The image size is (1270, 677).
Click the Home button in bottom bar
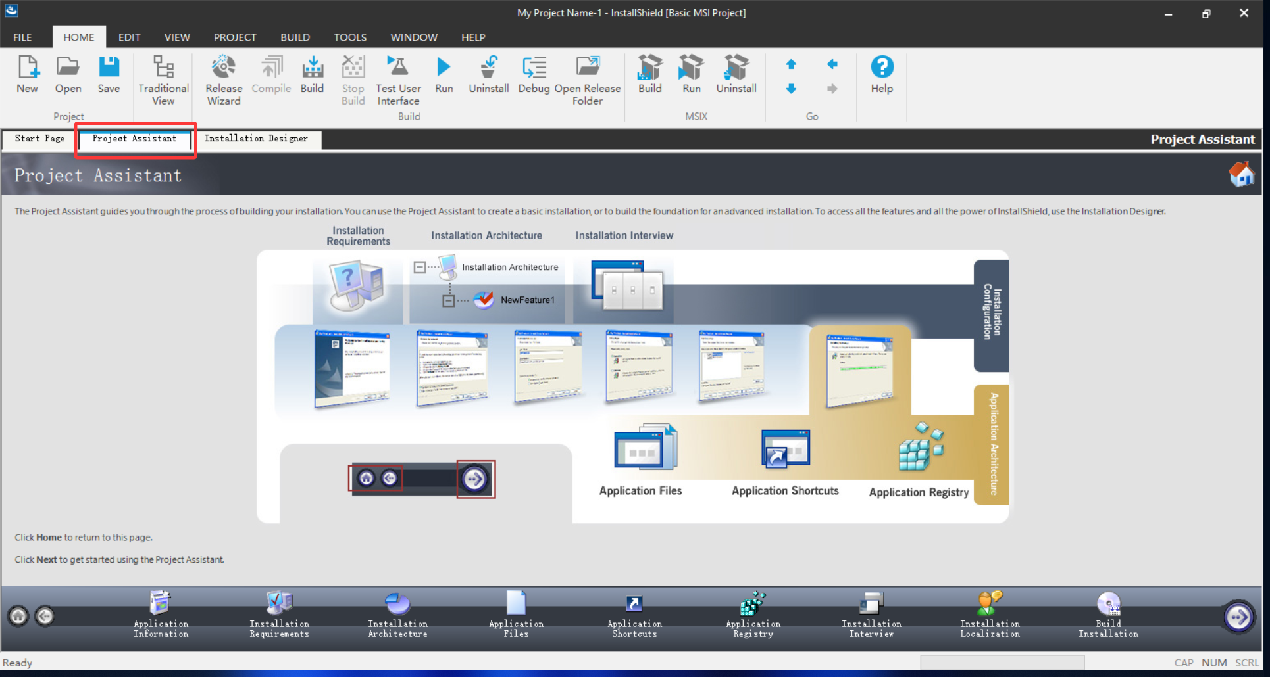18,616
